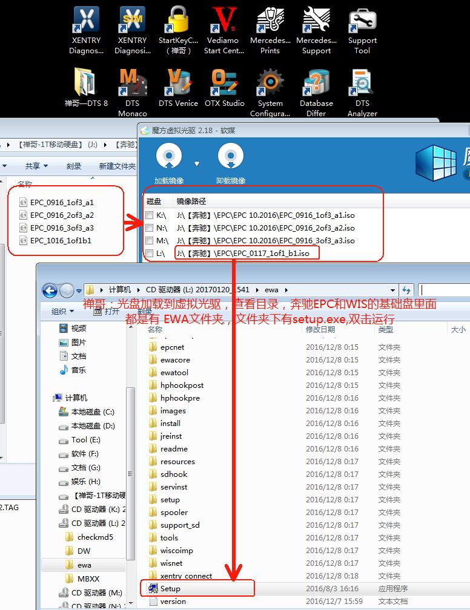Viewport: 470px width, 610px height.
Task: Select 音乐 library in navigation pane
Action: [x=73, y=370]
